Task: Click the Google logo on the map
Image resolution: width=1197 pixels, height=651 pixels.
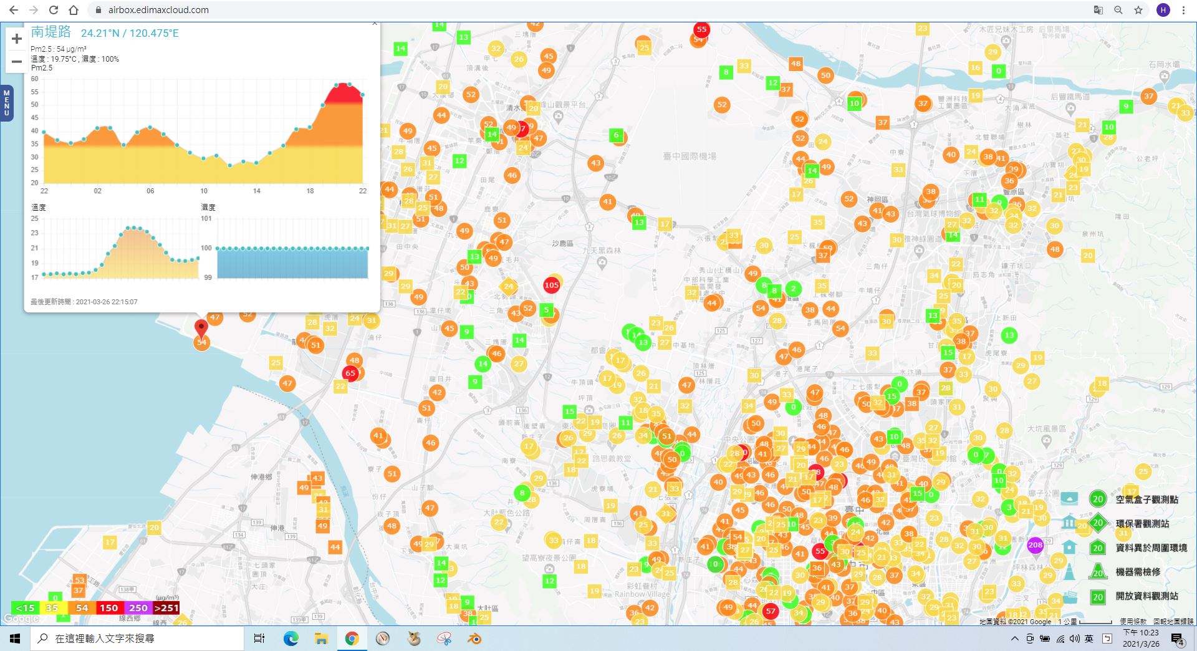Action: (x=22, y=619)
